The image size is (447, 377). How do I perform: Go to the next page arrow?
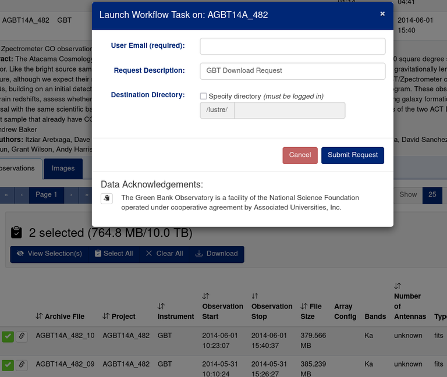[71, 195]
